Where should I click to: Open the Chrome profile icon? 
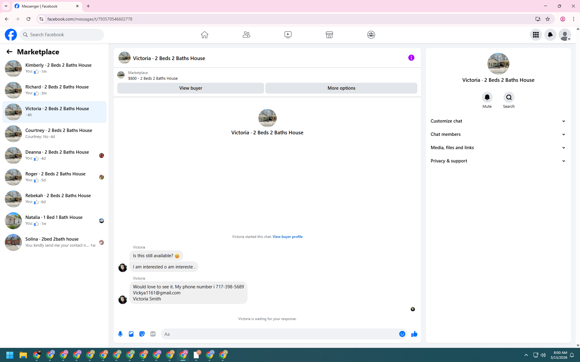[563, 19]
